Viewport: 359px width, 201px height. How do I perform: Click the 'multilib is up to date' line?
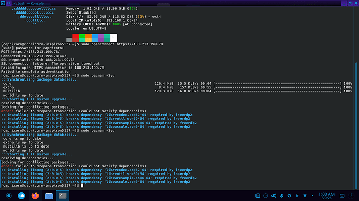click(26, 146)
